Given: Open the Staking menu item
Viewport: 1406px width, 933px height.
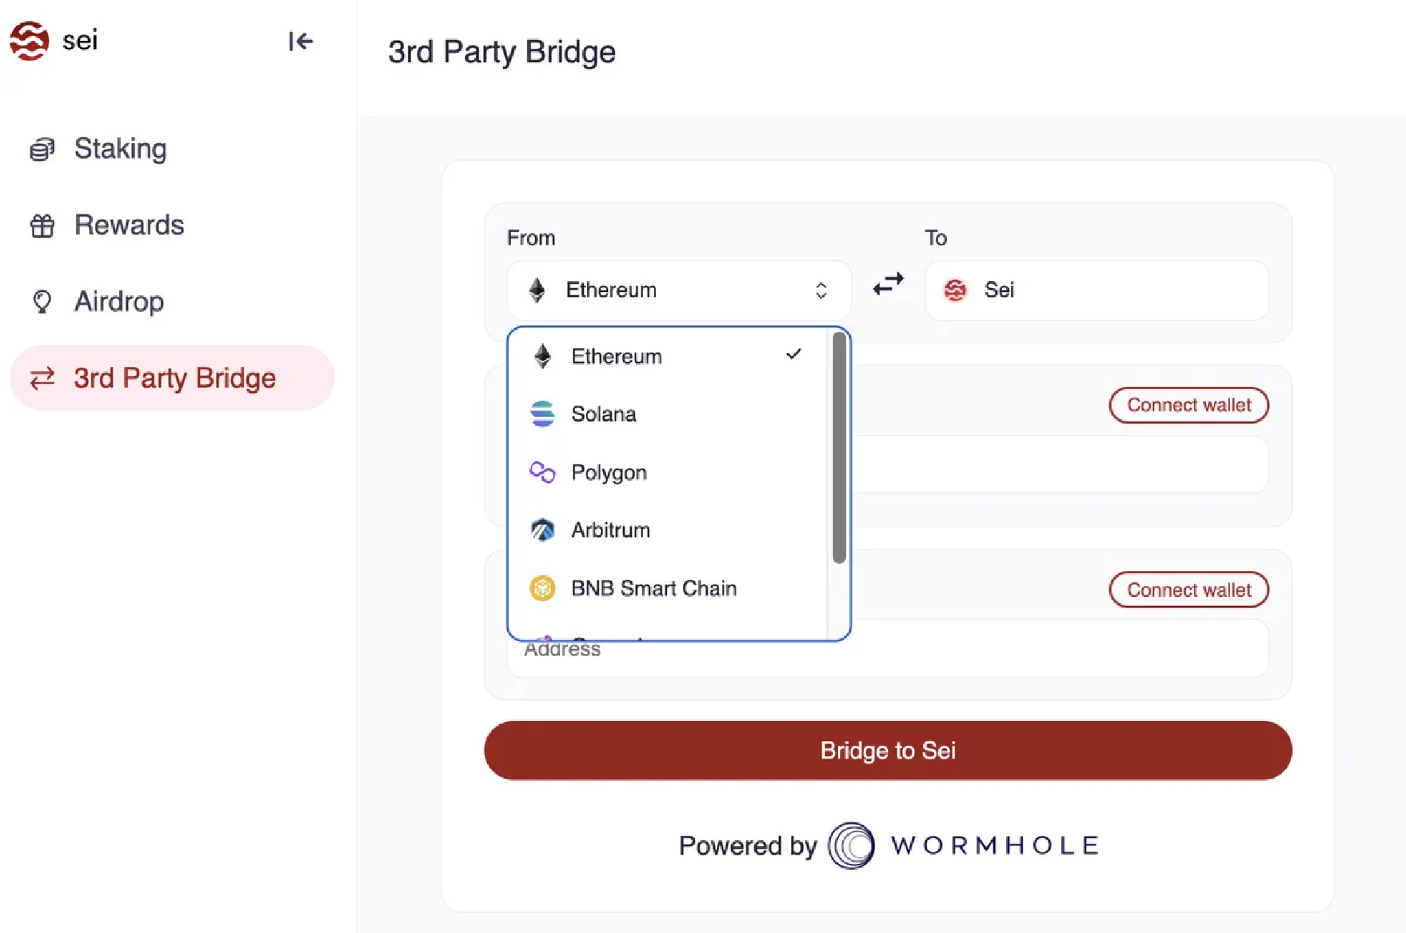Looking at the screenshot, I should 120,149.
